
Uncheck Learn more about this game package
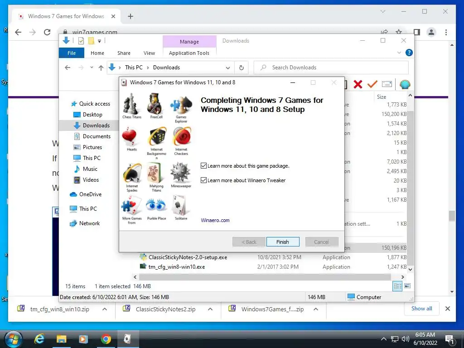(x=203, y=166)
